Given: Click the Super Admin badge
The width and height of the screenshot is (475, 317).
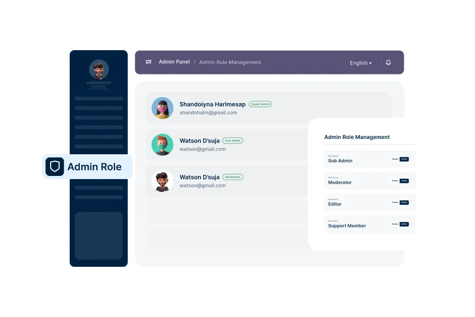Looking at the screenshot, I should (260, 104).
